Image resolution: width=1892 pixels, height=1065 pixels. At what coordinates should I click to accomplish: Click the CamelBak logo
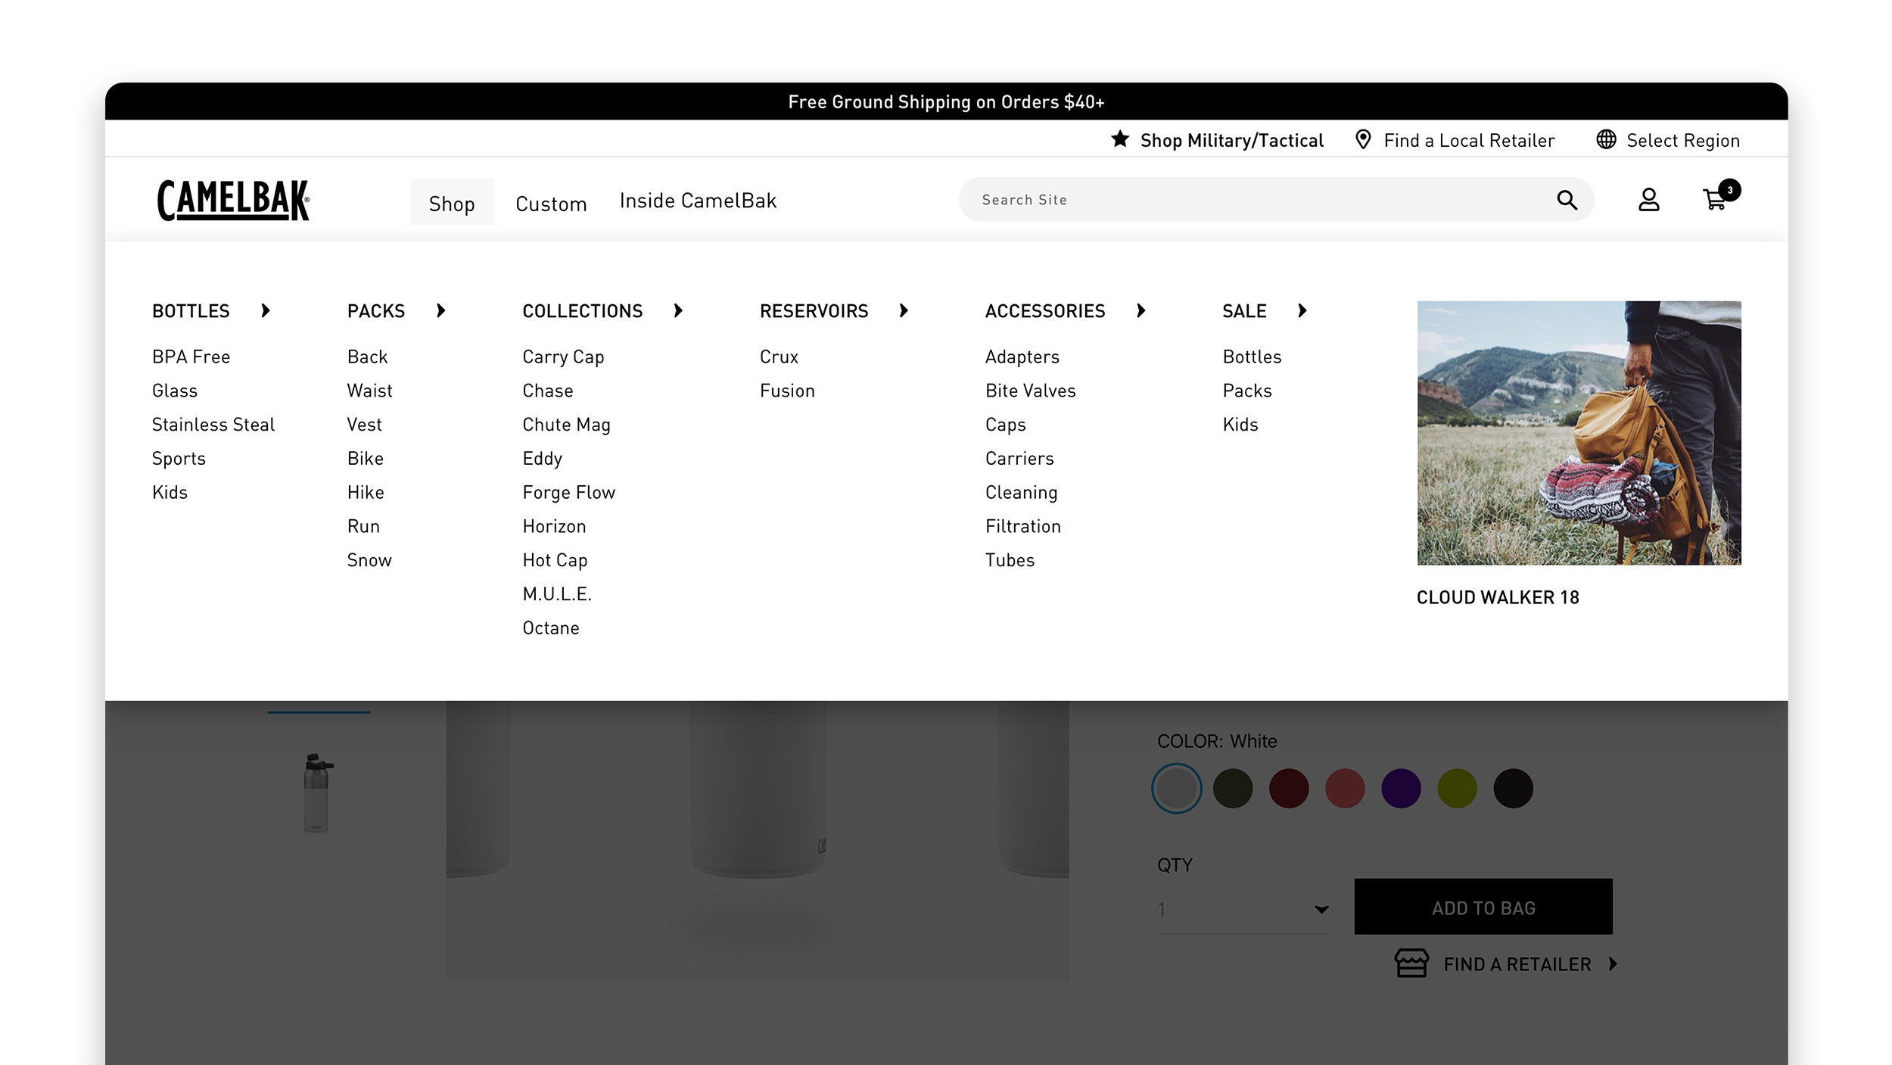coord(233,201)
